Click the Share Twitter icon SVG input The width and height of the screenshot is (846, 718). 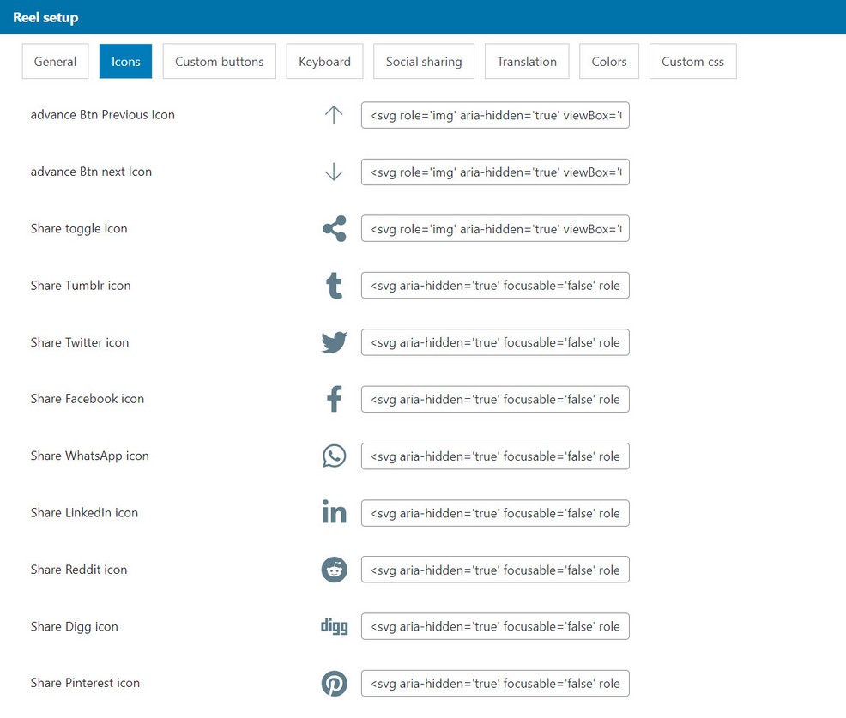point(495,342)
